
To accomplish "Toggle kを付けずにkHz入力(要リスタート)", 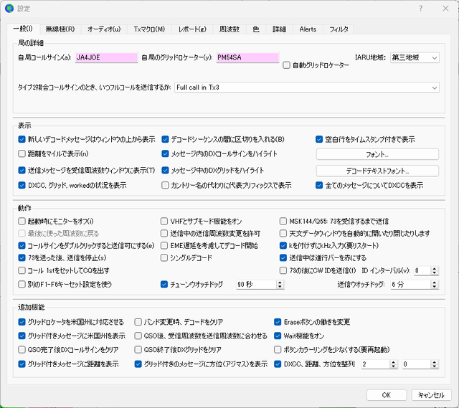I will coord(283,245).
